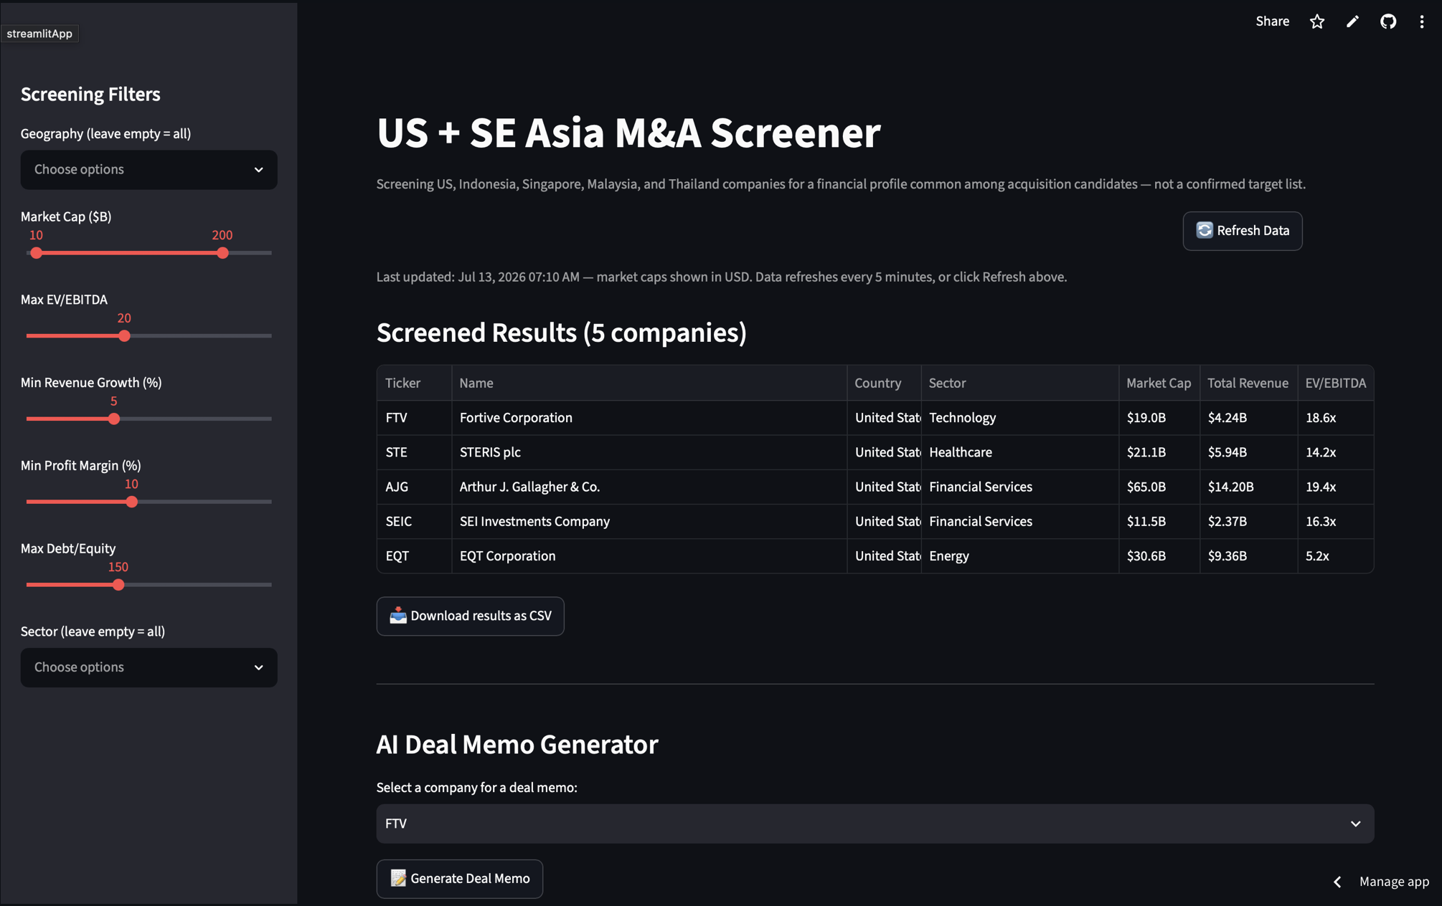Sort by the Sector column header
The width and height of the screenshot is (1442, 906).
tap(1019, 383)
